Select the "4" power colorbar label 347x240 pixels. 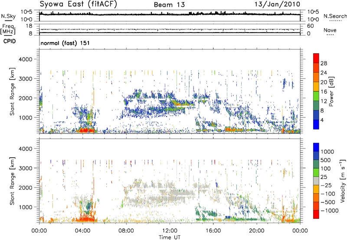coord(322,120)
